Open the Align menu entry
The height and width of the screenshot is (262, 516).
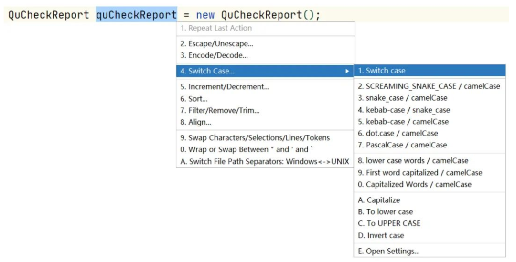[196, 122]
